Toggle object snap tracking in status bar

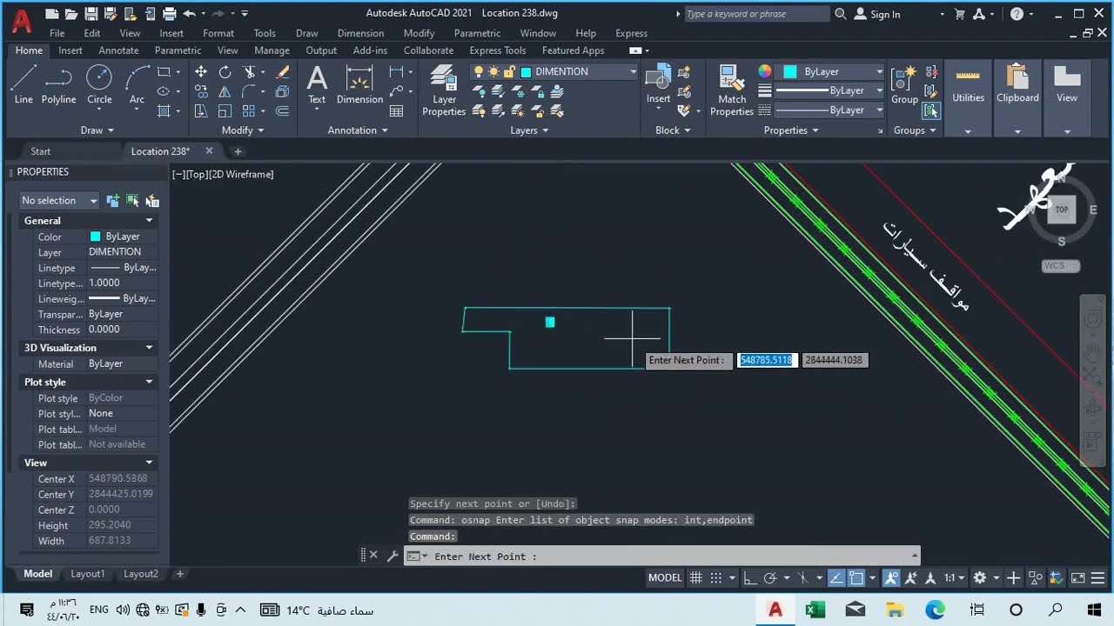tap(835, 577)
